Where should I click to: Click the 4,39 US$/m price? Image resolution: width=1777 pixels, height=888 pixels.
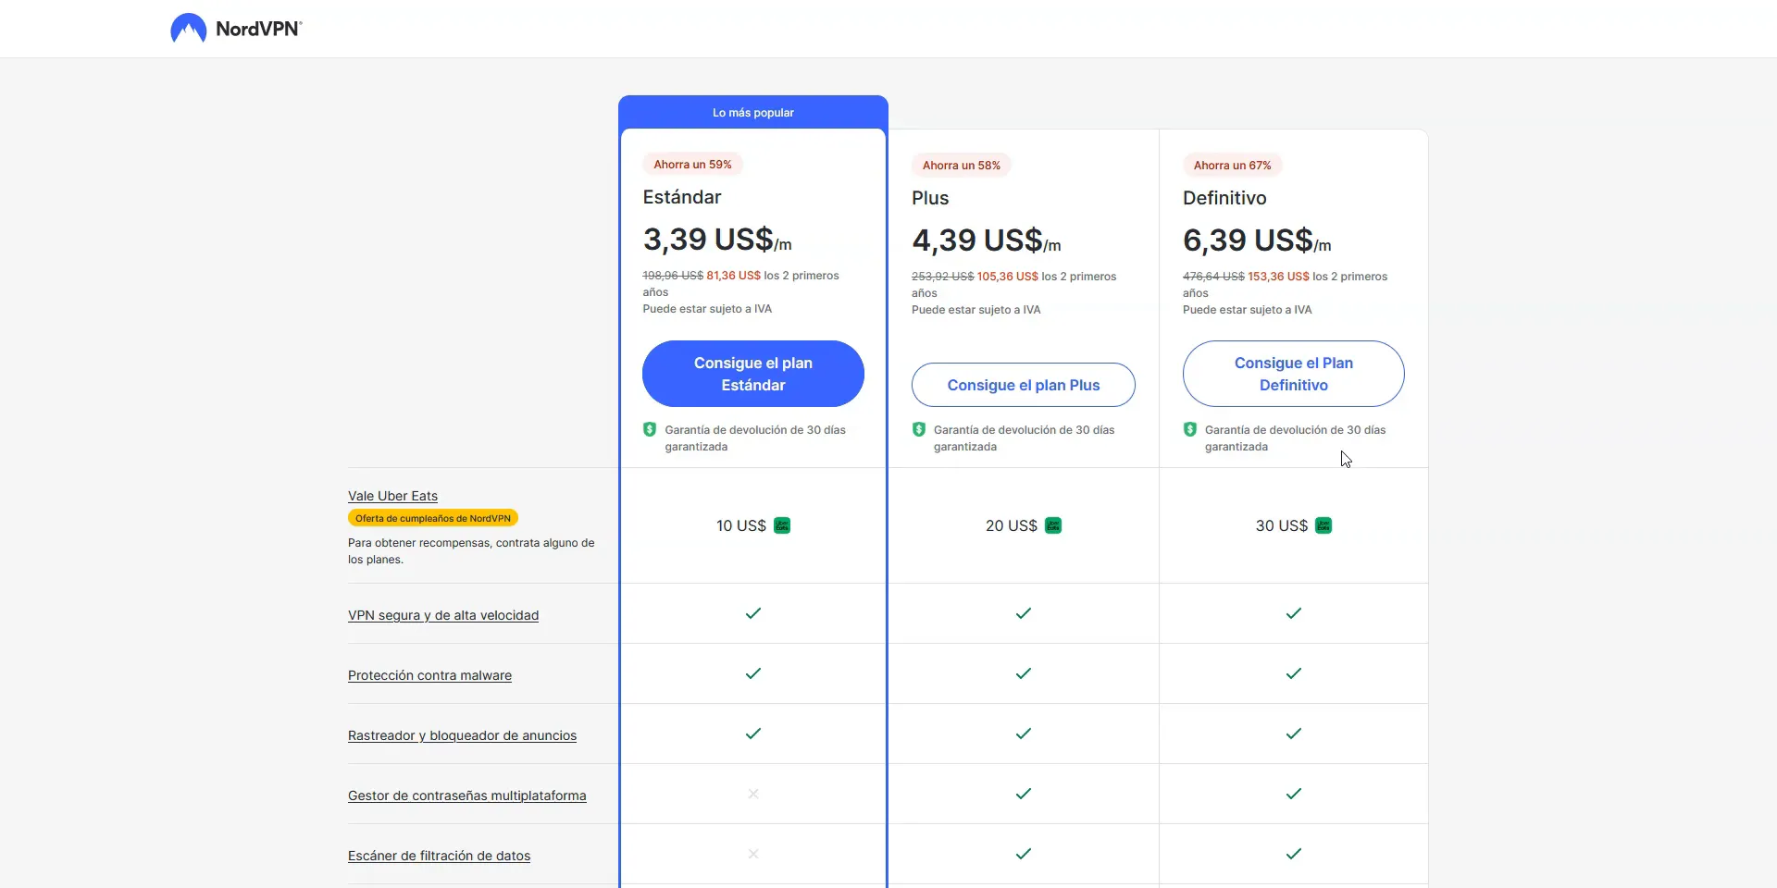tap(987, 240)
